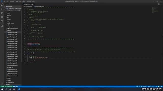This screenshot has height=91, width=163.
Task: Expand the .local folder
Action: pos(8,17)
